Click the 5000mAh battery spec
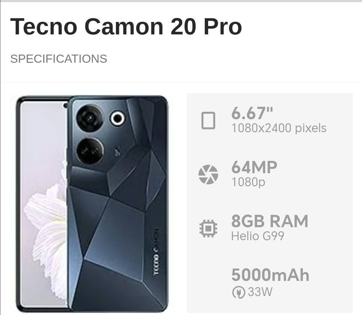The width and height of the screenshot is (362, 315). [x=270, y=275]
